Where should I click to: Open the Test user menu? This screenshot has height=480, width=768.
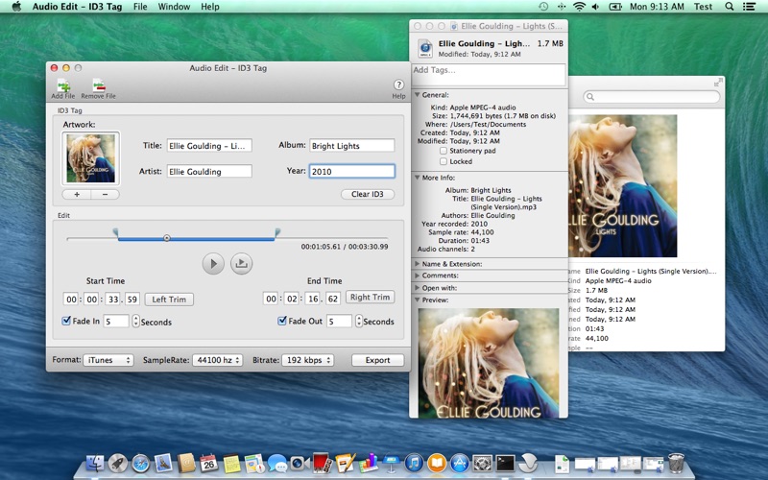703,7
